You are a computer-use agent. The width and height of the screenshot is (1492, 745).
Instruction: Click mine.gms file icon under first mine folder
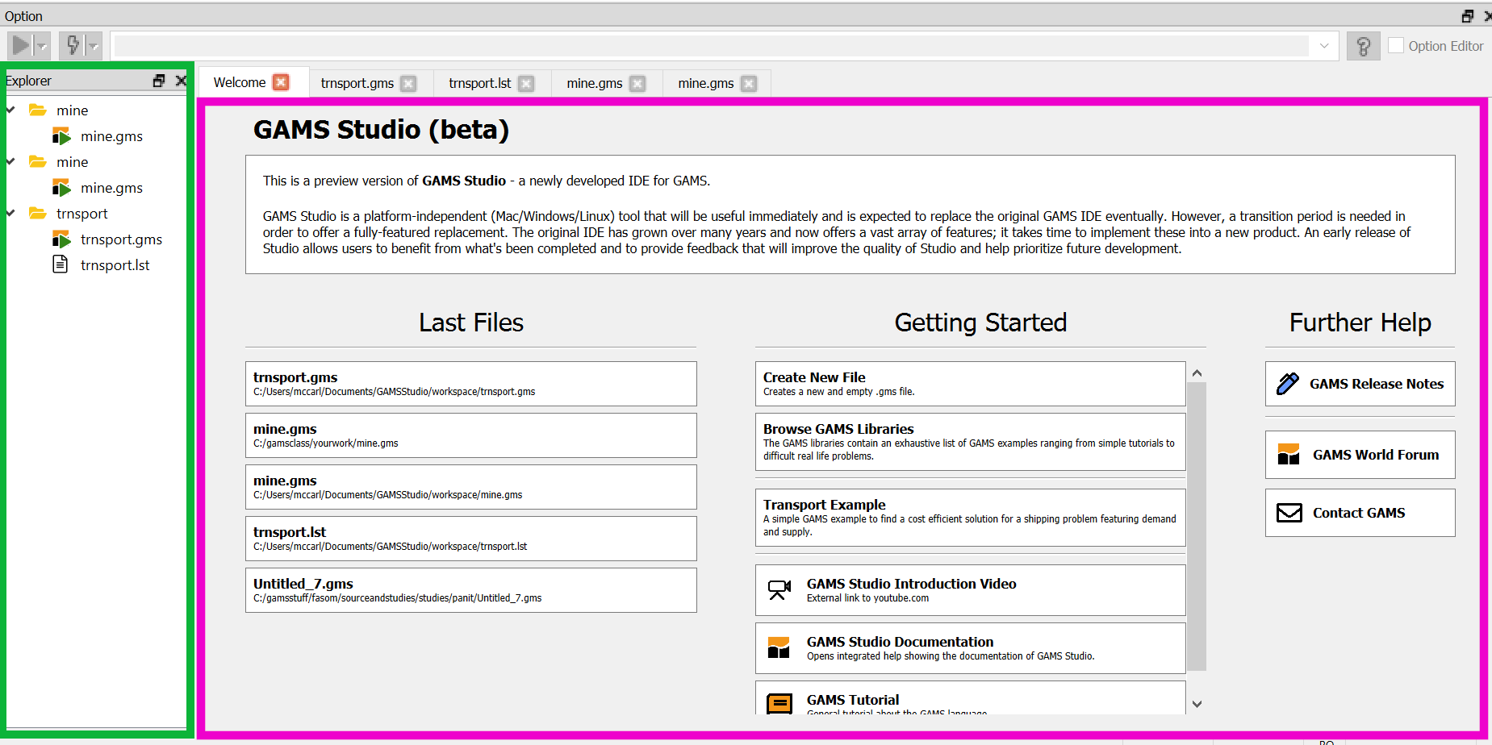click(x=62, y=135)
